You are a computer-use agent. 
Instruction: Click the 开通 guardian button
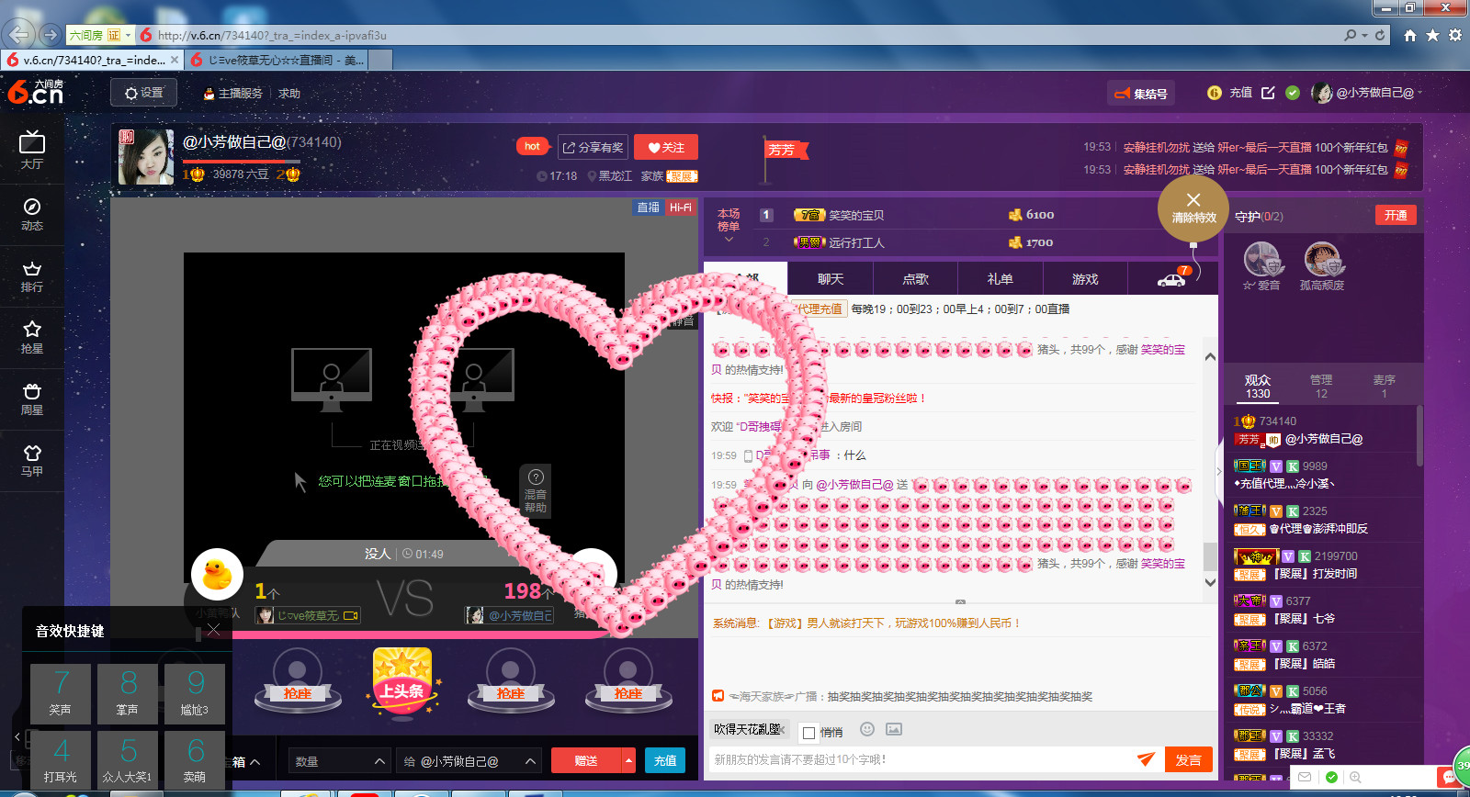1396,215
